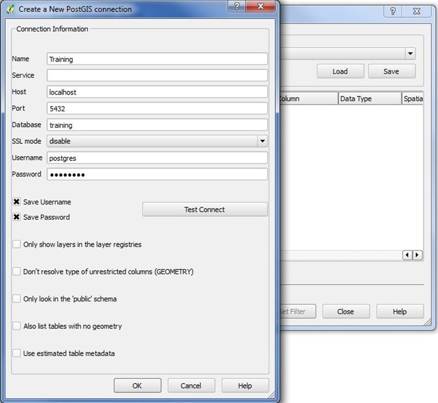Screen dimensions: 438x403
Task: Cancel the new PostGIS connection
Action: 191,385
